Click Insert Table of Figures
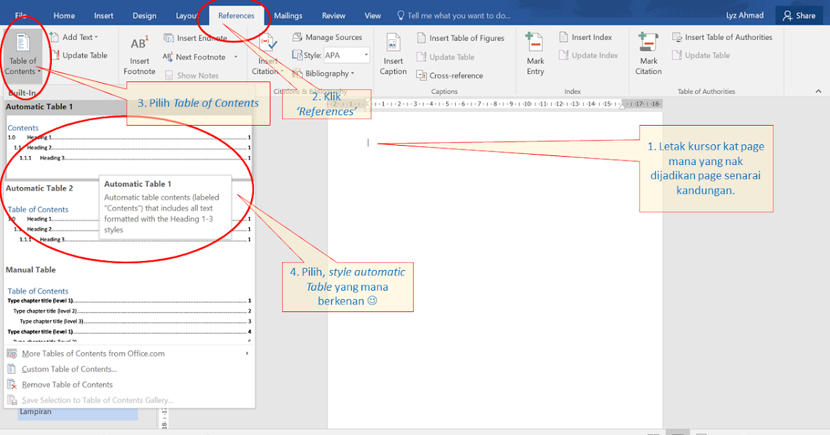This screenshot has height=435, width=830. pos(461,38)
